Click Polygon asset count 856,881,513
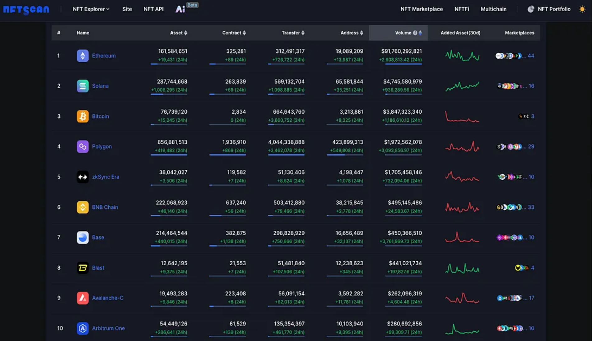The image size is (592, 341). coord(172,142)
